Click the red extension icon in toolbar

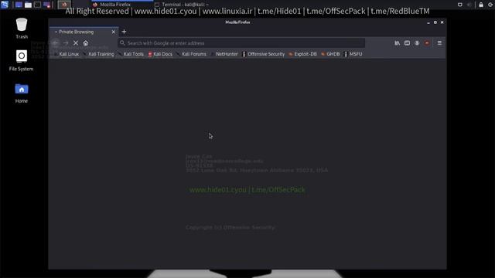point(427,43)
